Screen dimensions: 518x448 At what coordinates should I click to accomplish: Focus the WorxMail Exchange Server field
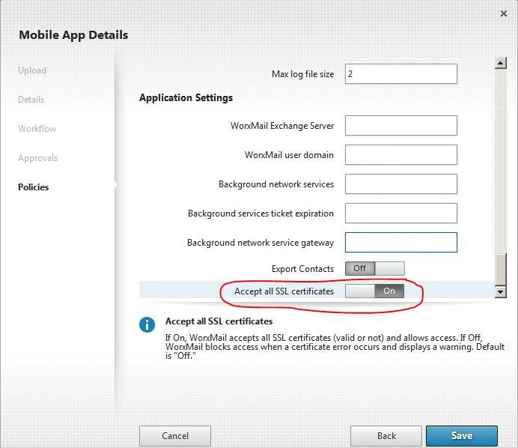point(400,125)
